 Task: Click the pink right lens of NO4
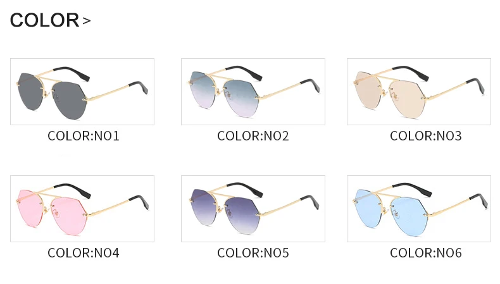[69, 216]
